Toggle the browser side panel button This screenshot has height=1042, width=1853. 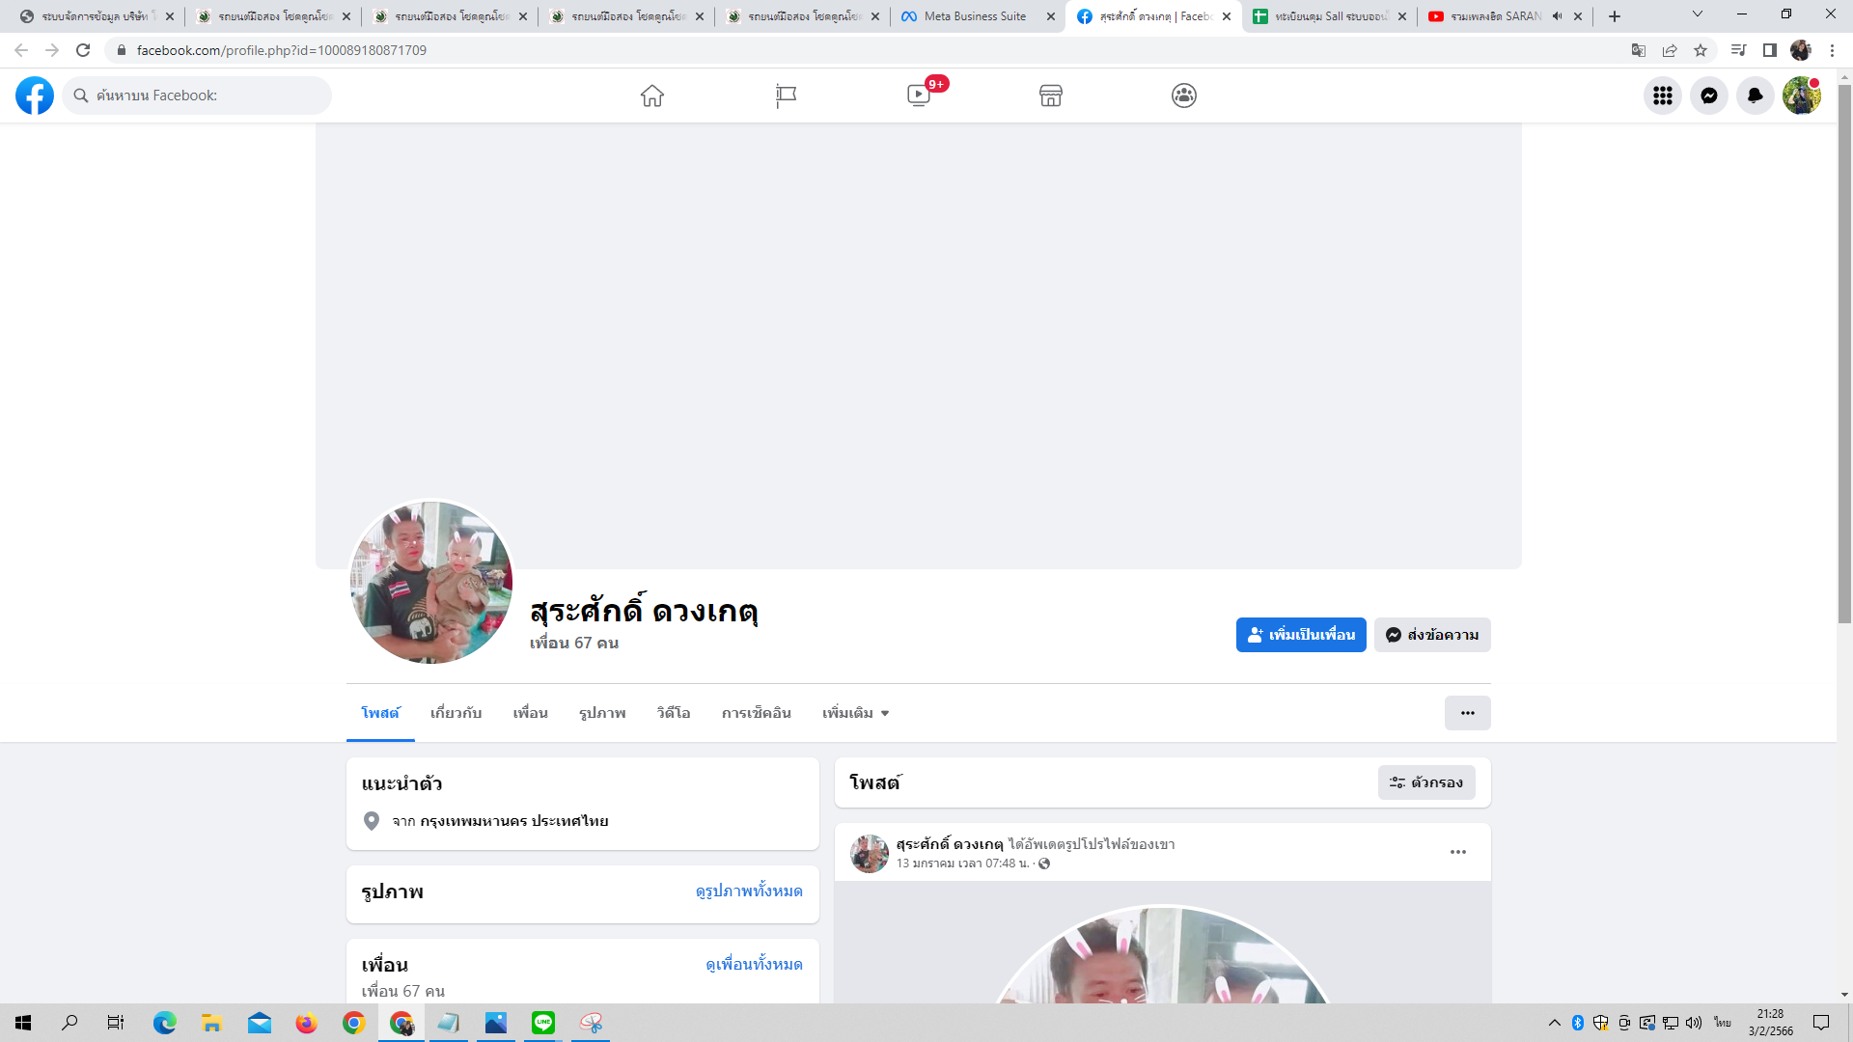click(1770, 50)
